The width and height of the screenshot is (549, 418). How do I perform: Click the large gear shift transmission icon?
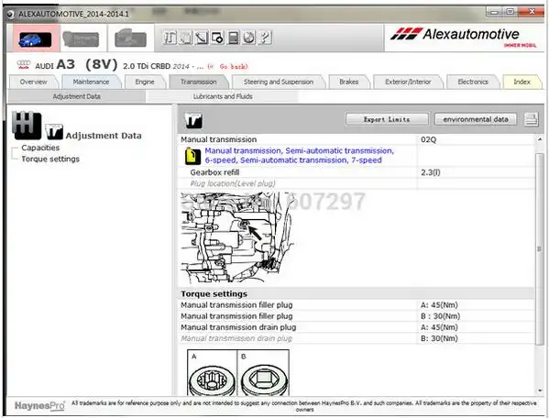point(27,125)
